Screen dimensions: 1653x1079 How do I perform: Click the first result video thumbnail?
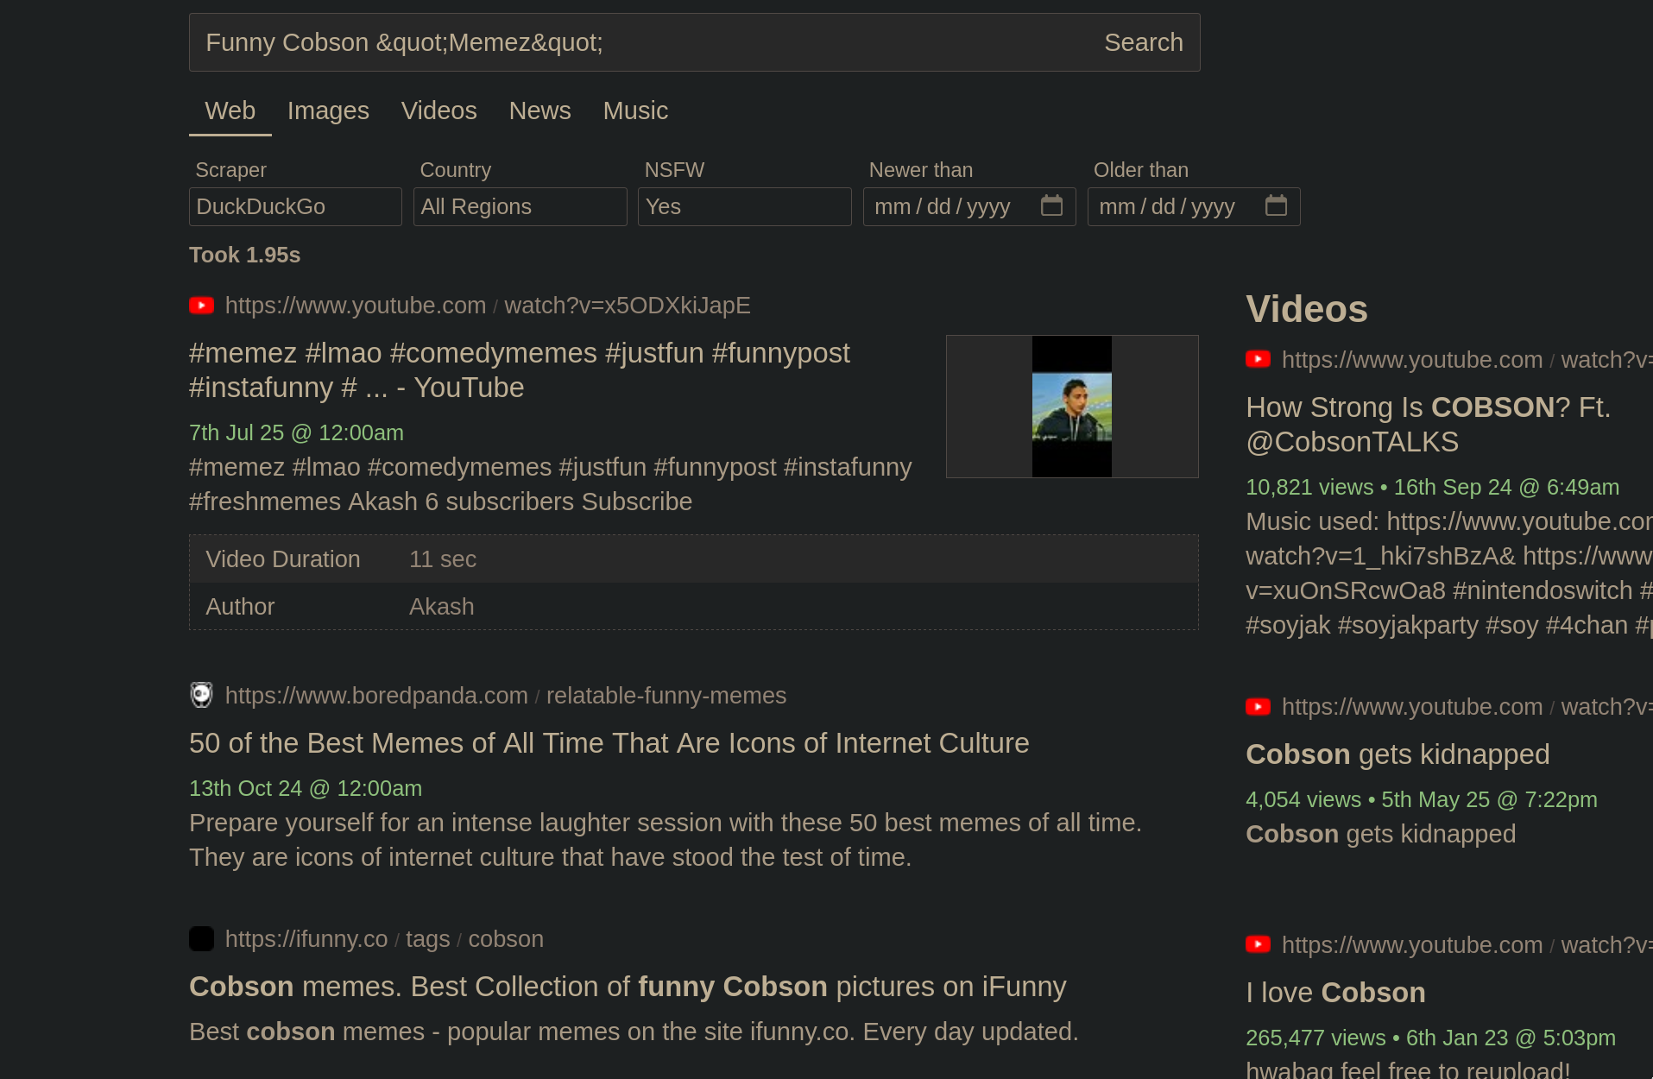[1071, 407]
